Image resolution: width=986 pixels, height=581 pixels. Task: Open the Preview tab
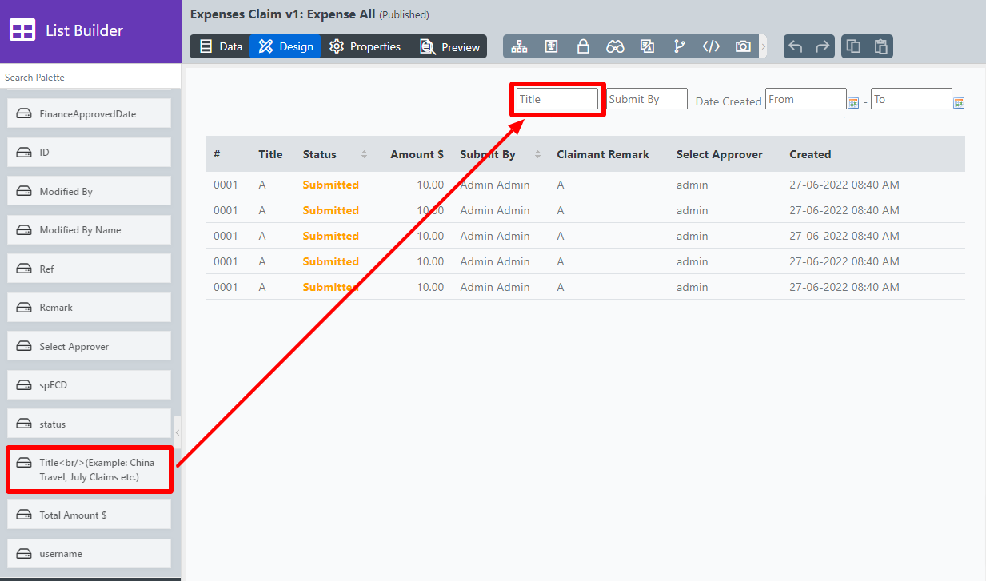450,46
